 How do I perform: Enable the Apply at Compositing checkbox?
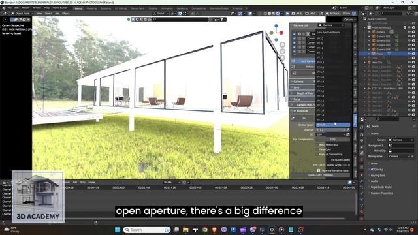317,154
